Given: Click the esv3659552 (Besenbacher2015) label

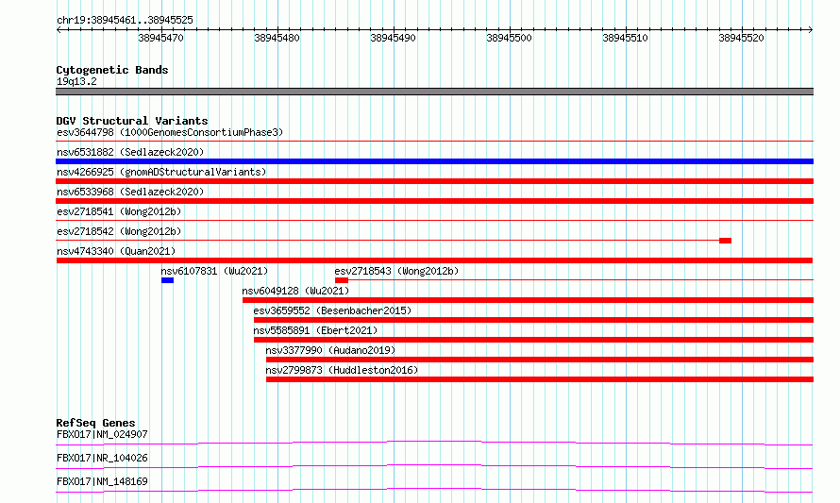Looking at the screenshot, I should click(332, 310).
